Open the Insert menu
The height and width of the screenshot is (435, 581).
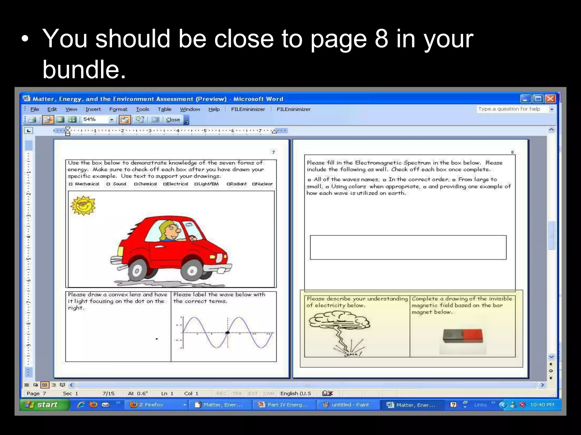93,109
